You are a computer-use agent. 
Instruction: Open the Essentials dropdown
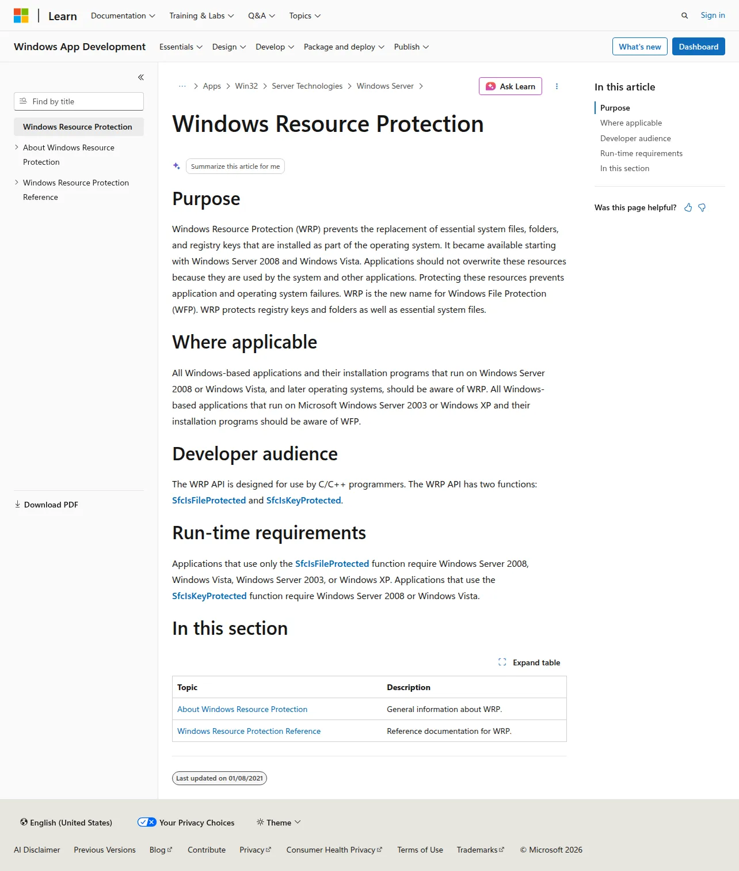click(181, 47)
